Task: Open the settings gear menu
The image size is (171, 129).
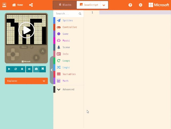Action: [x=141, y=5]
